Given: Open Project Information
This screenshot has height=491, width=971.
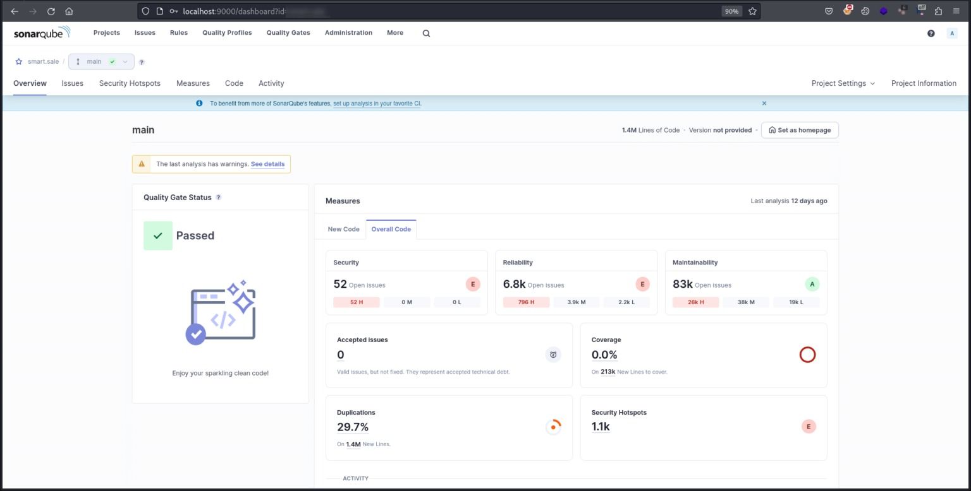Looking at the screenshot, I should click(924, 83).
